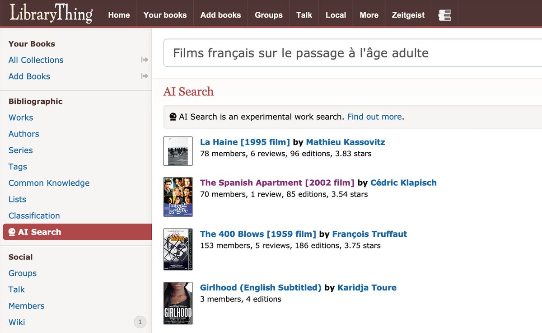Click the LibraryThing logo

click(x=51, y=14)
